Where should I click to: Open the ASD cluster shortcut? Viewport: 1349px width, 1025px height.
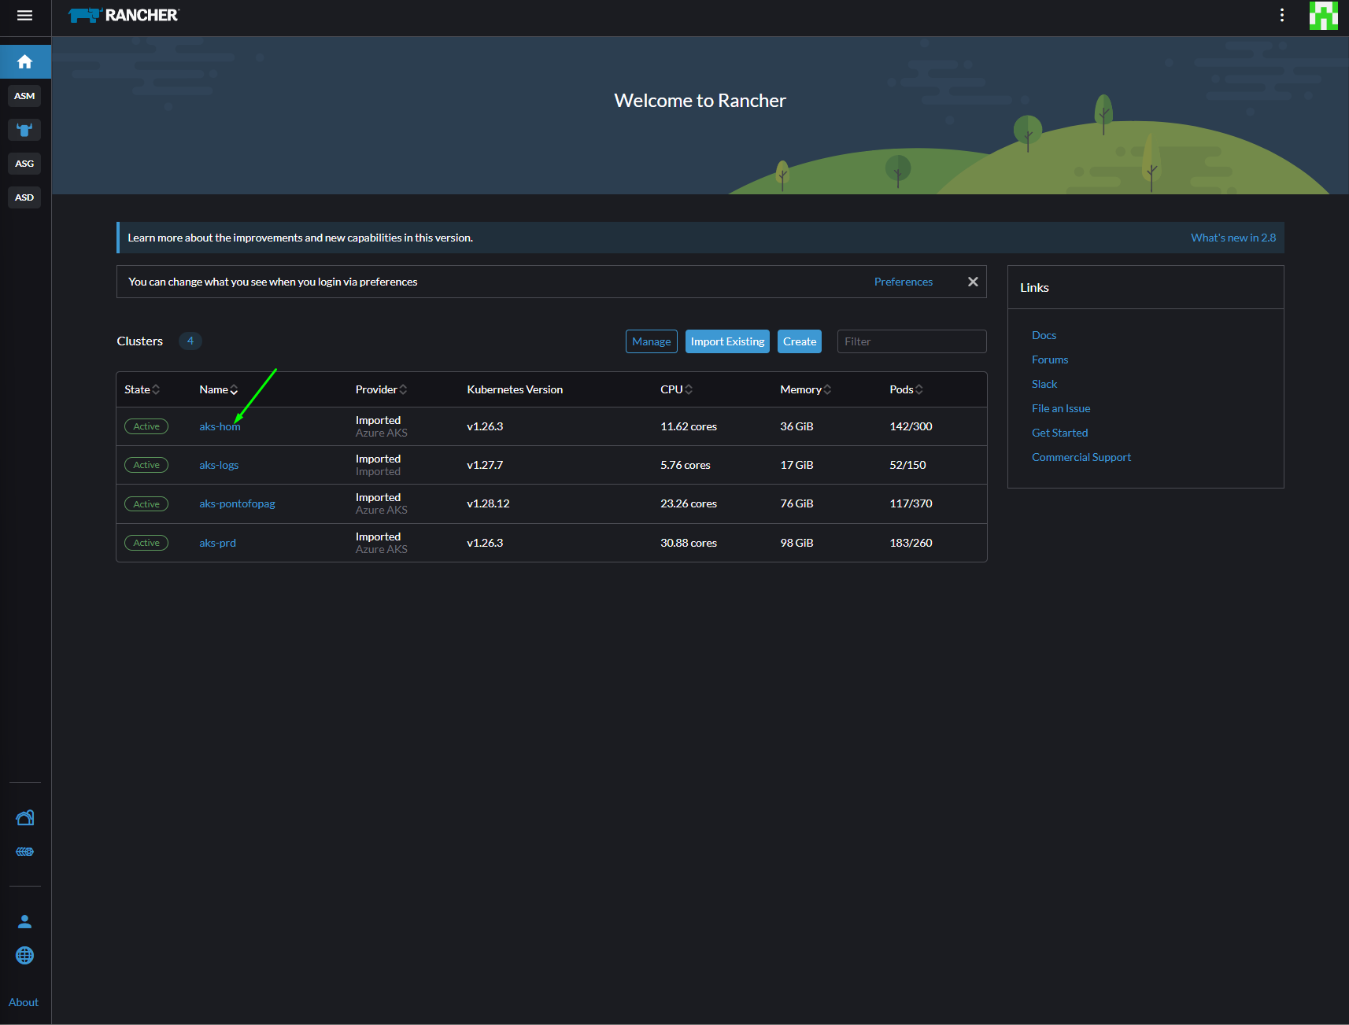[24, 197]
